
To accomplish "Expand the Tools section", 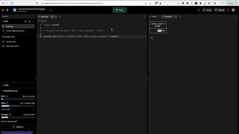I will pos(2,85).
